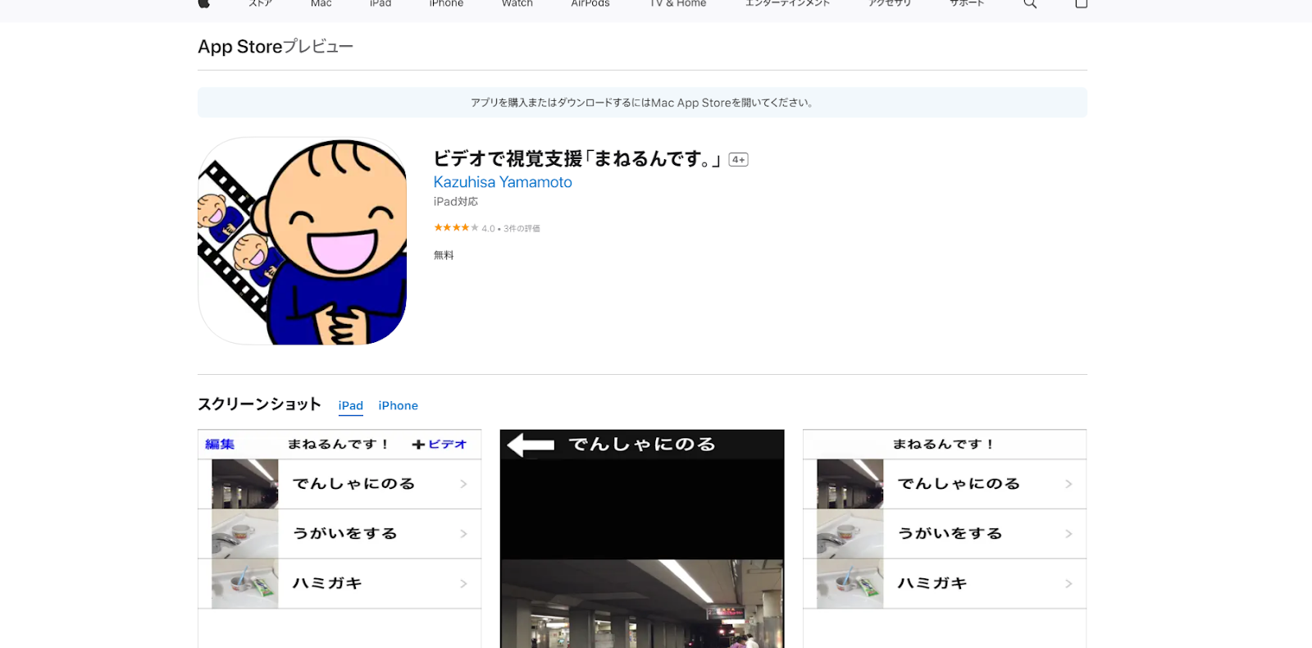Click the まねるんです app icon image
This screenshot has height=648, width=1312.
(303, 241)
